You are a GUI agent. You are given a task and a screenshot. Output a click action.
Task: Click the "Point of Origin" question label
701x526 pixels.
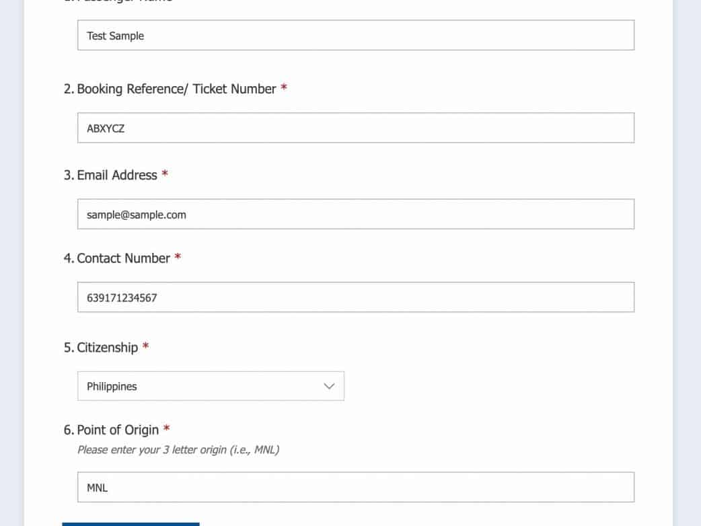click(118, 430)
